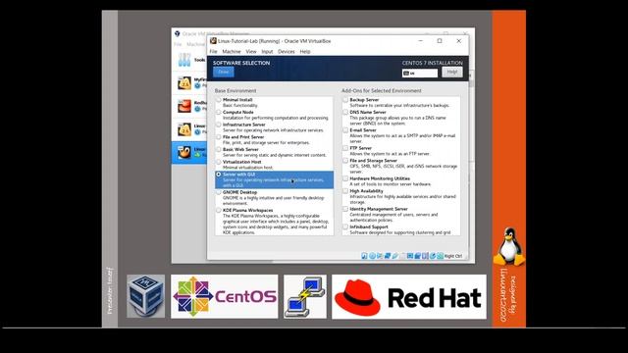The image size is (628, 353).
Task: Open the File menu of the running VM window
Action: (x=213, y=52)
